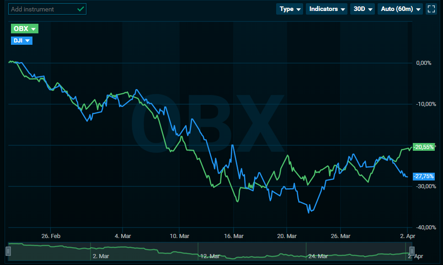
Task: Click the right navigator range handle
Action: 412,251
